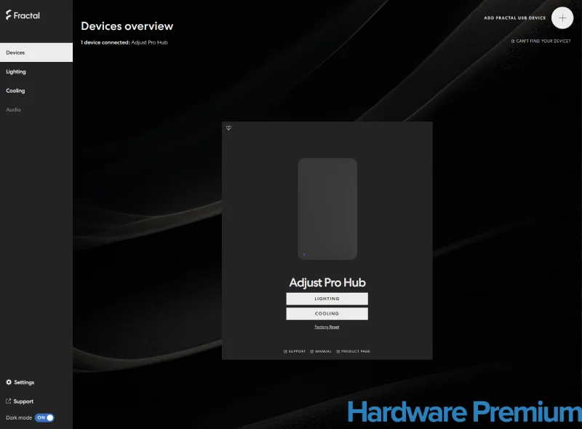Open the Devices section in sidebar
This screenshot has width=582, height=429.
tap(36, 52)
